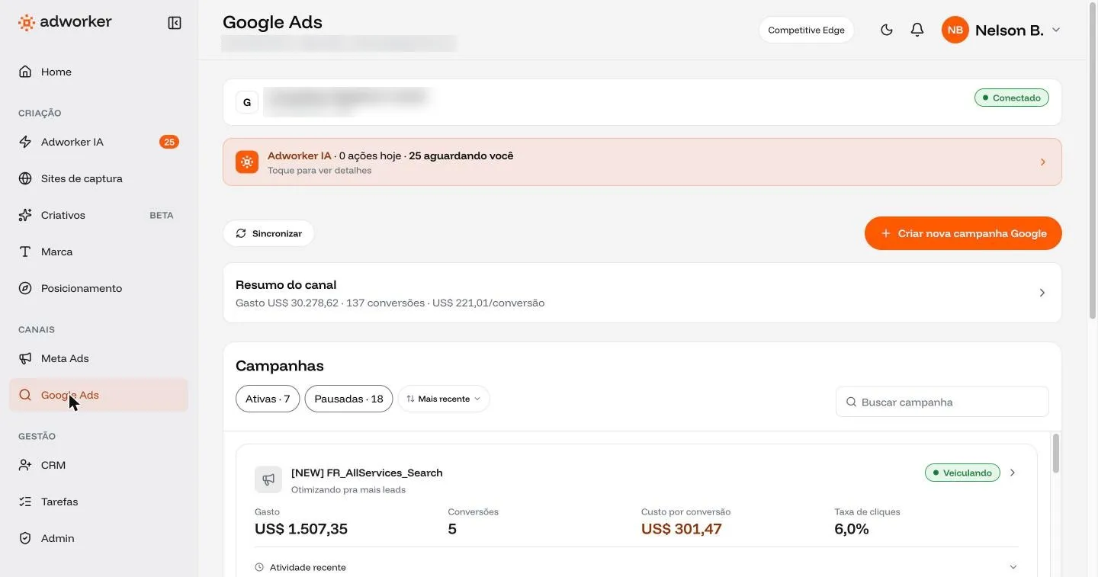Toggle dark mode moon icon

point(886,30)
